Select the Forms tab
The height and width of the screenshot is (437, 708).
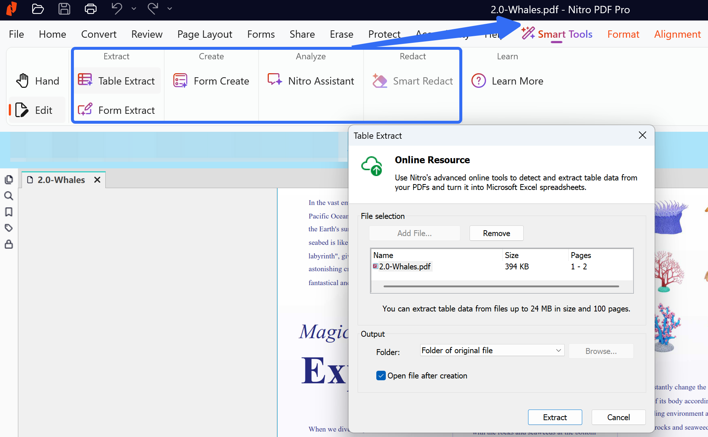point(261,34)
